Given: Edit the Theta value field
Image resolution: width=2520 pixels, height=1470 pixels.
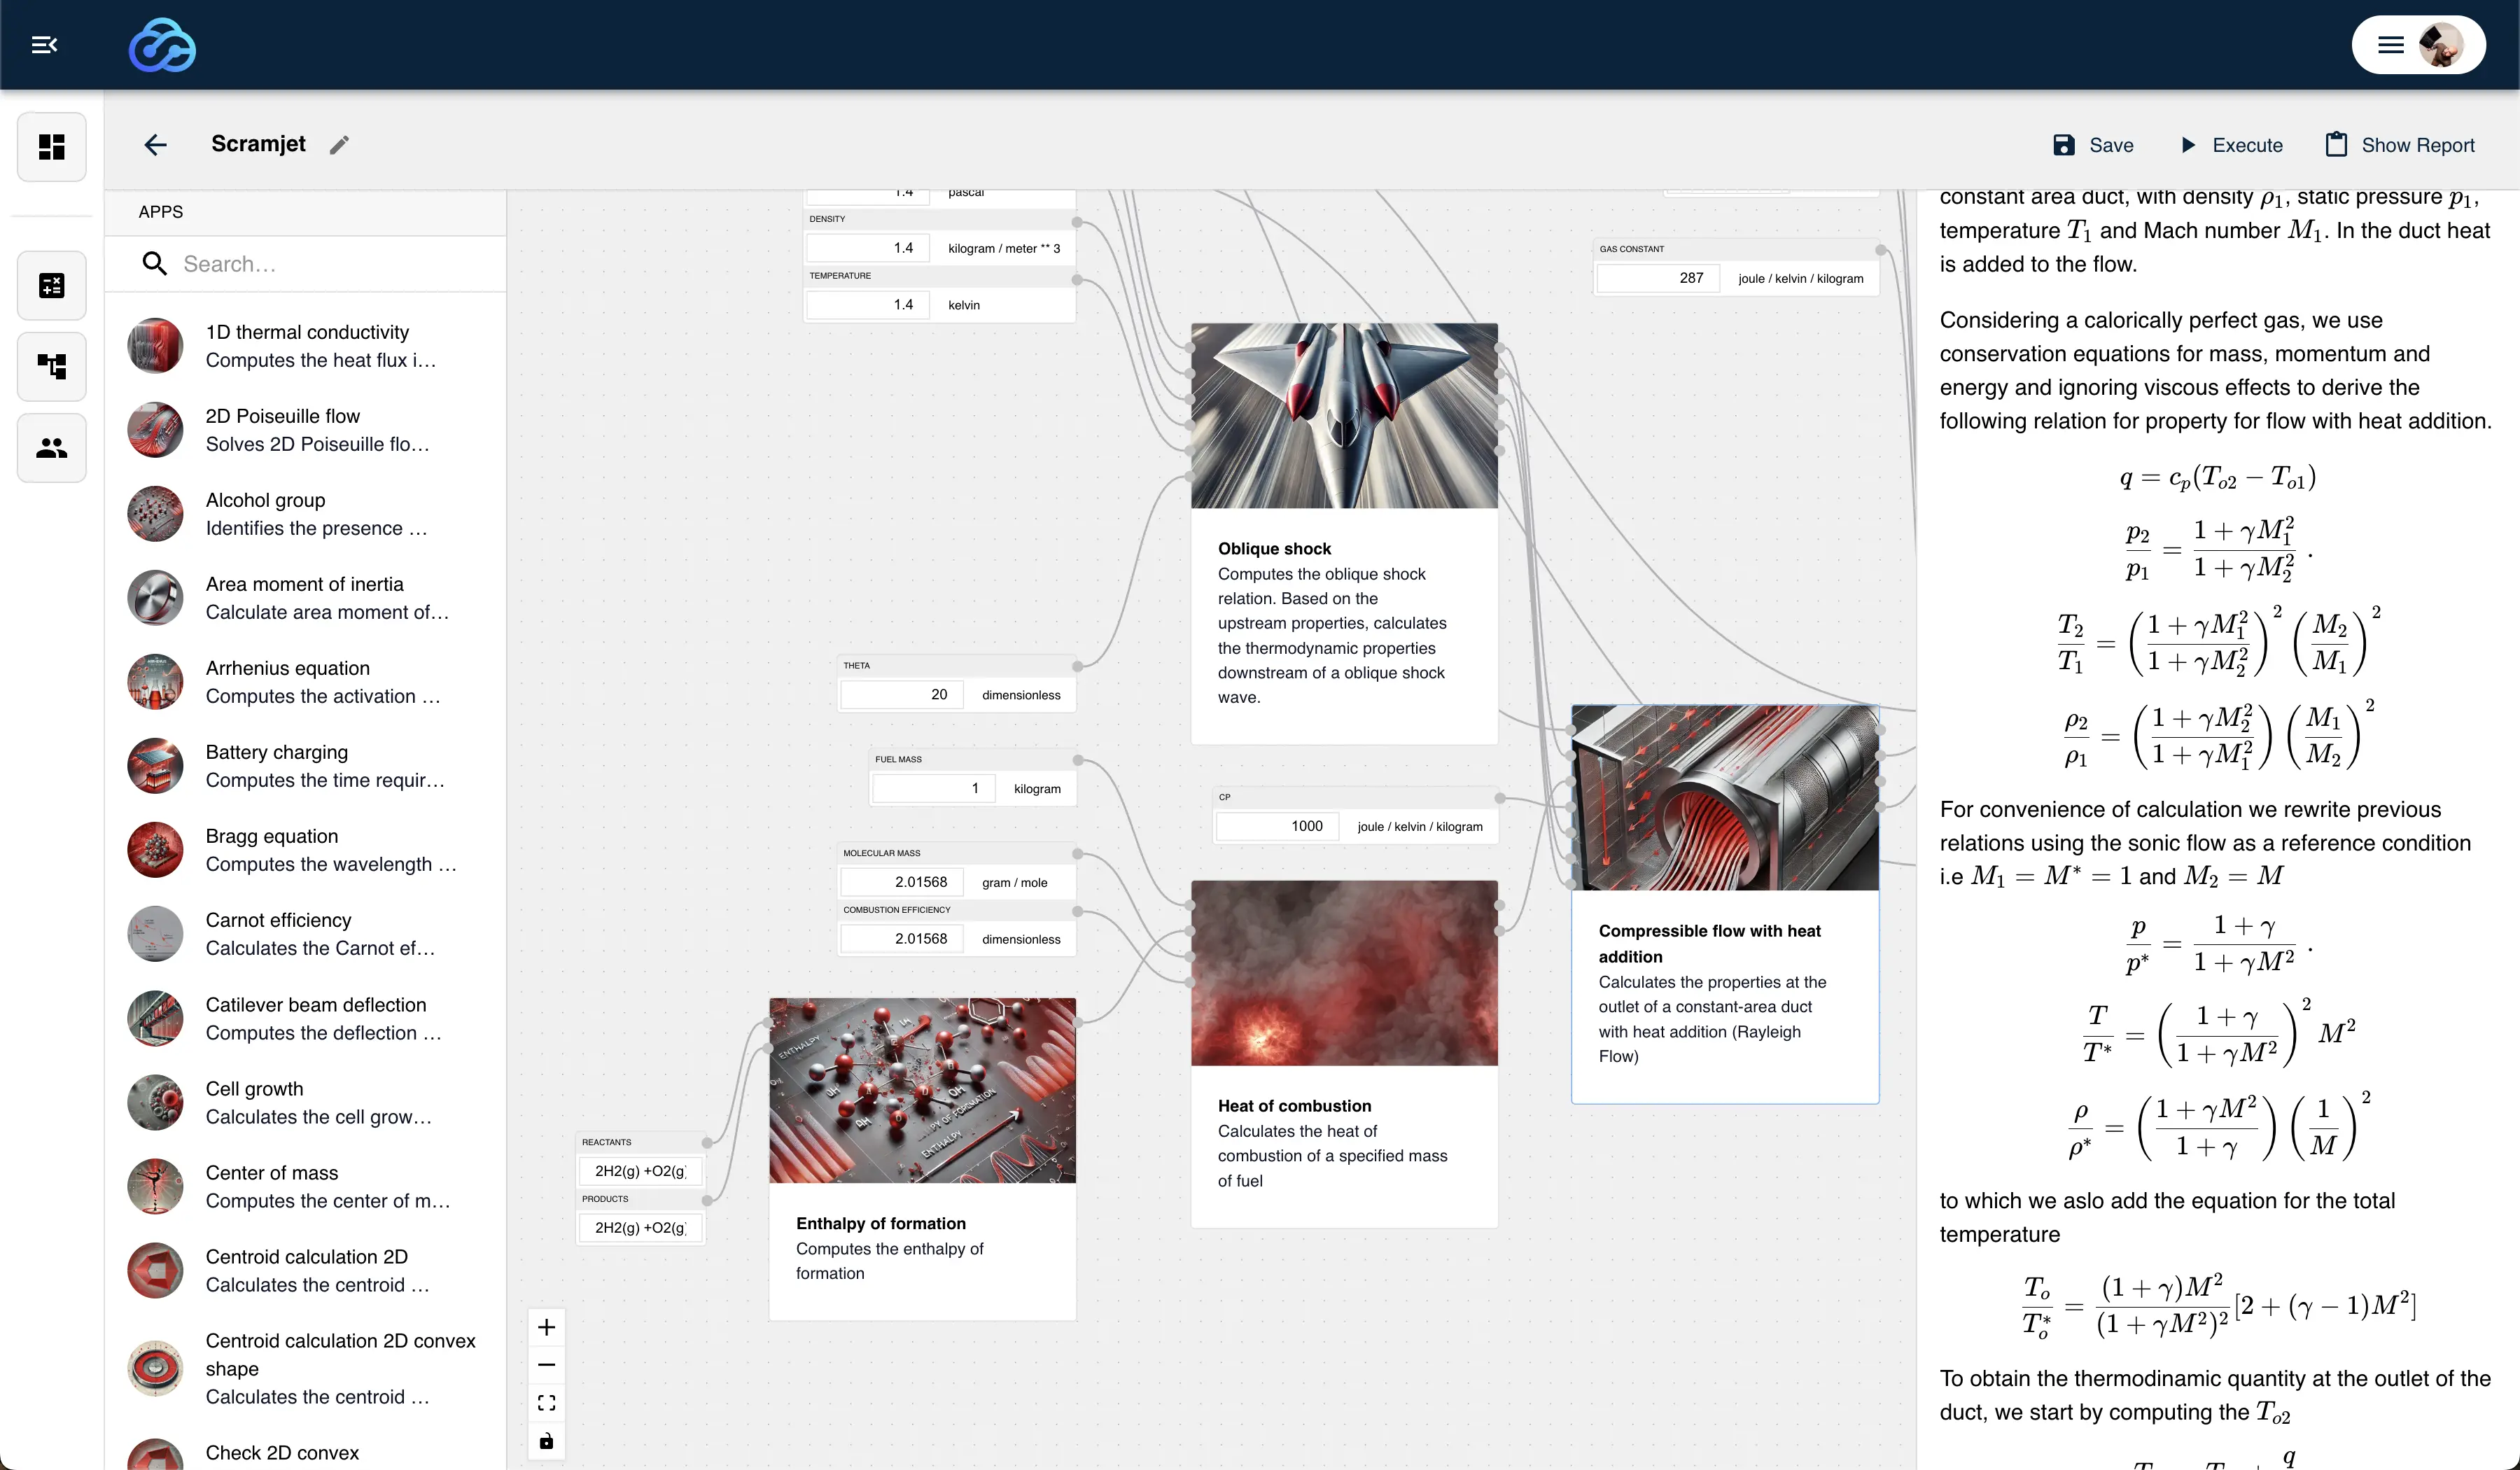Looking at the screenshot, I should tap(902, 695).
